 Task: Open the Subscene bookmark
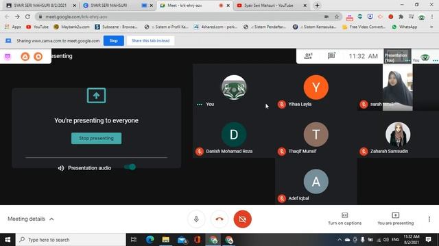116,27
